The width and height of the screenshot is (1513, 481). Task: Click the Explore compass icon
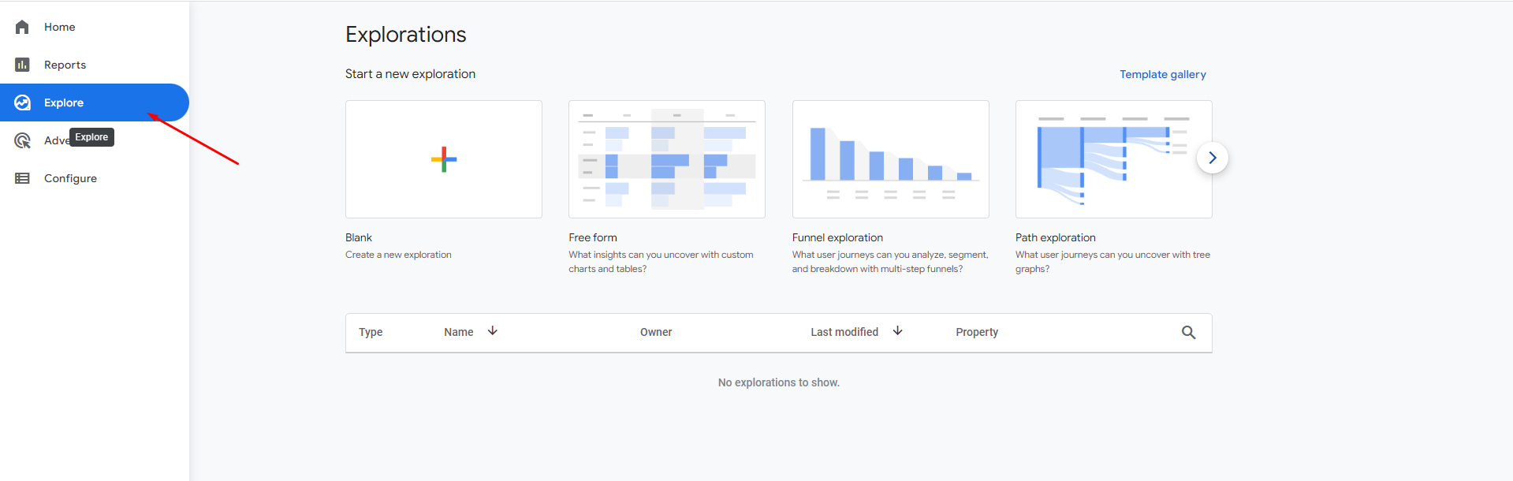click(x=22, y=103)
